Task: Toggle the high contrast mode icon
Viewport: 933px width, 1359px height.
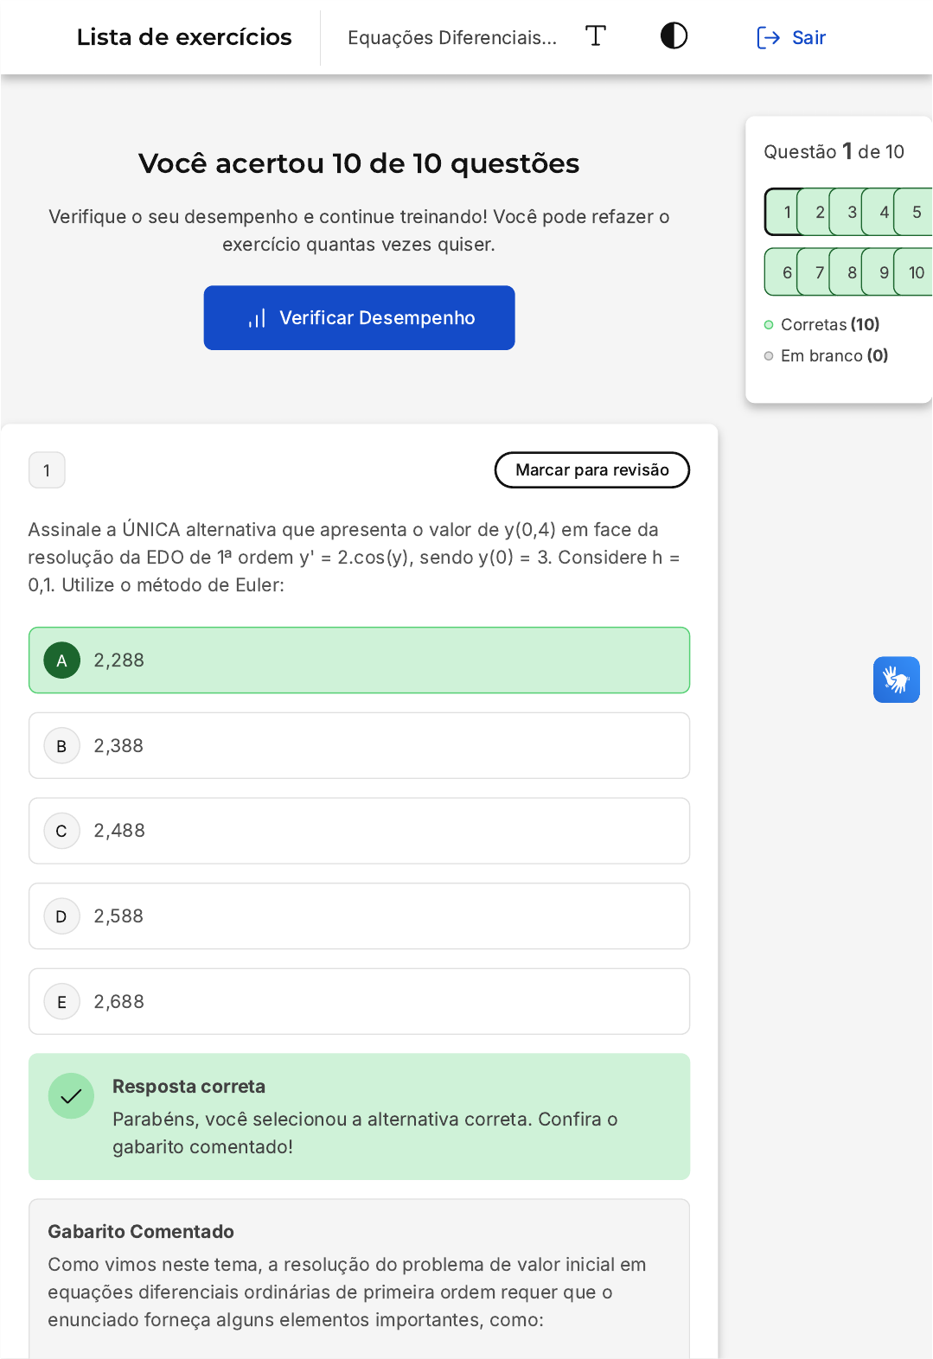Action: [674, 36]
